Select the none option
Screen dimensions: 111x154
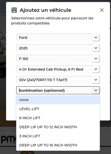point(58,100)
